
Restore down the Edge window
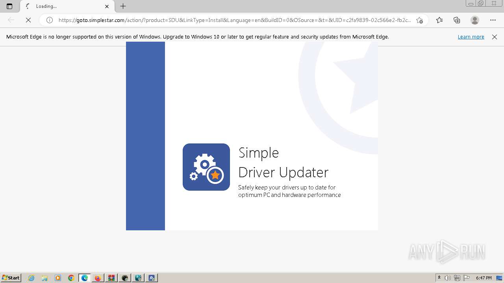(481, 4)
